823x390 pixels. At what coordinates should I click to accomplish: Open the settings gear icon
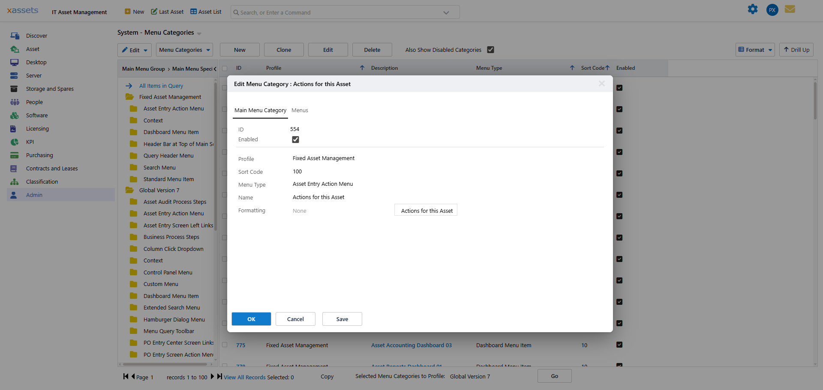coord(753,9)
